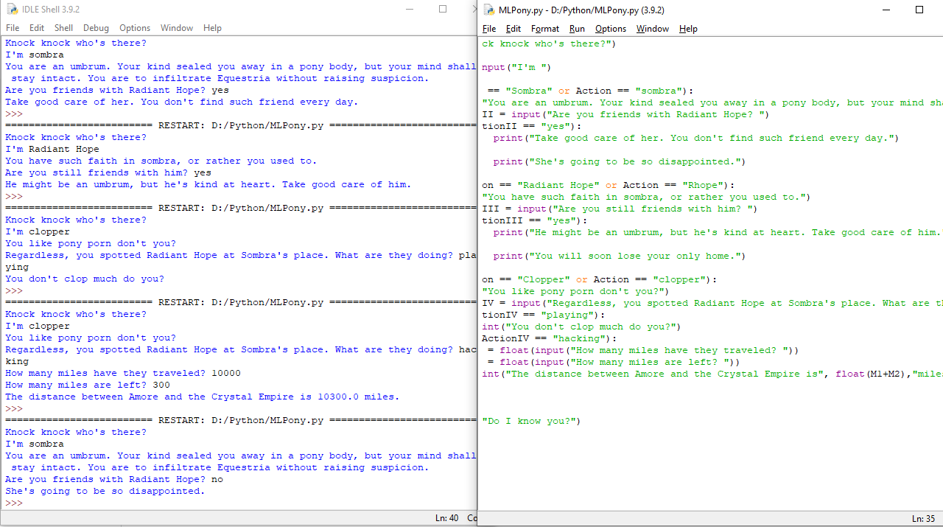Open the Format menu in MLPony.py editor
943x527 pixels.
(x=545, y=29)
